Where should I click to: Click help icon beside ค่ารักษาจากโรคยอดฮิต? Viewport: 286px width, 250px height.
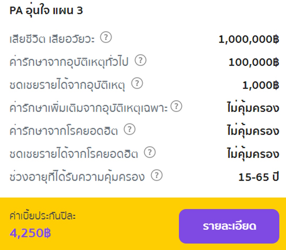pos(130,129)
